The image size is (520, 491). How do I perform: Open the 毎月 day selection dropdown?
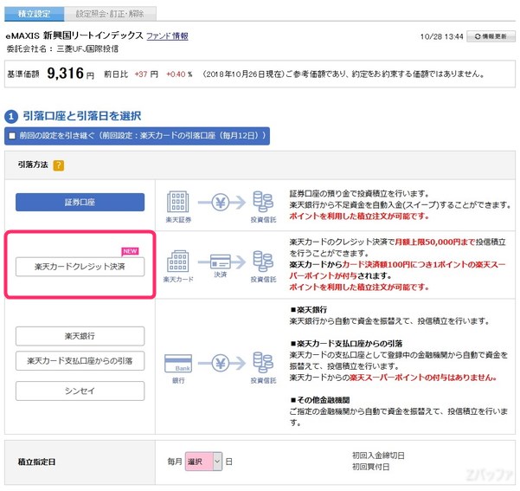(203, 461)
